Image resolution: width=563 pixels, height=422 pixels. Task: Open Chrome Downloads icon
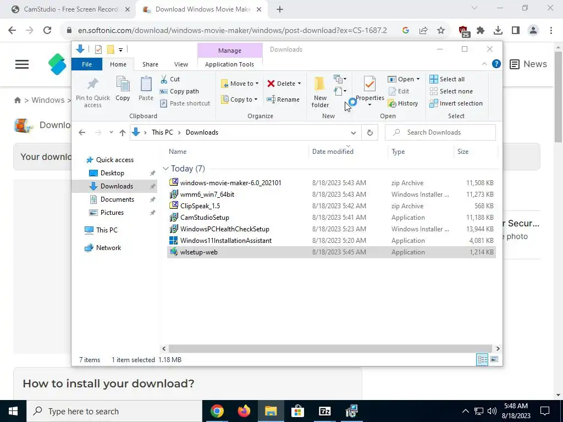(498, 31)
